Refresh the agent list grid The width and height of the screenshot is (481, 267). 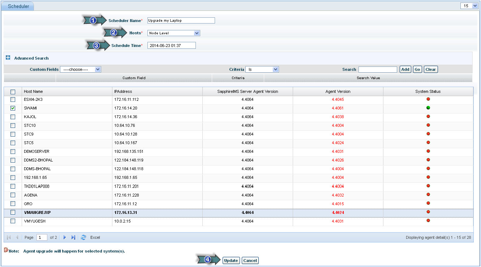pyautogui.click(x=83, y=237)
